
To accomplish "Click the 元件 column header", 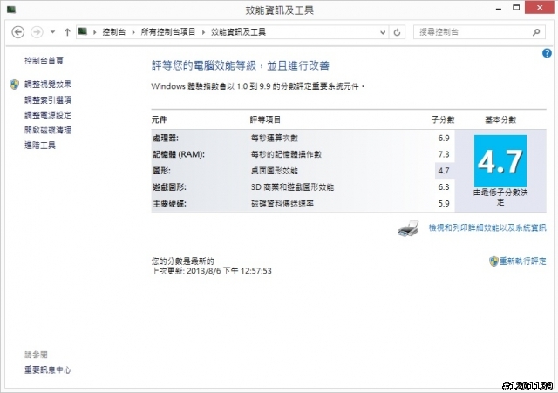I will point(159,120).
